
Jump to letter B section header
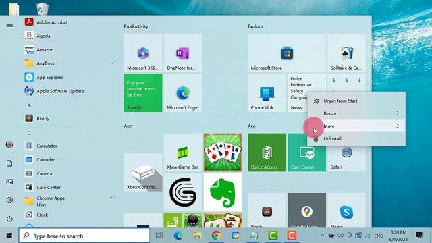point(28,105)
